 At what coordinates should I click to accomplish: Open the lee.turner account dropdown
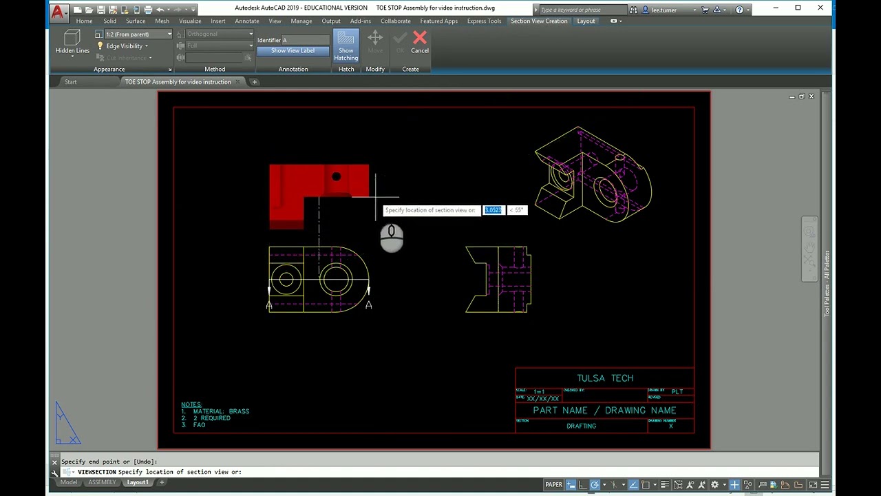(694, 10)
